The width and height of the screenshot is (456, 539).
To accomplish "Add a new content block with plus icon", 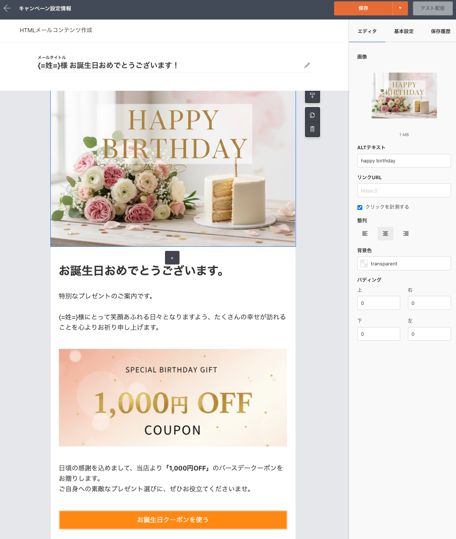I will click(172, 258).
